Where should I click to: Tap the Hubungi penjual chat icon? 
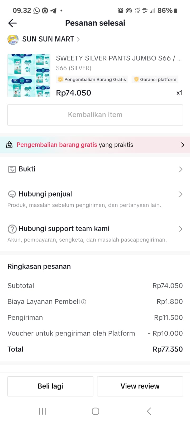[12, 194]
